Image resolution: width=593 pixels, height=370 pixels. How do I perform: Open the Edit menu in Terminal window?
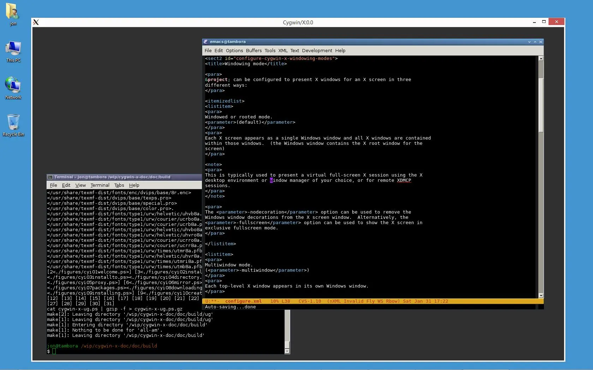pyautogui.click(x=66, y=185)
